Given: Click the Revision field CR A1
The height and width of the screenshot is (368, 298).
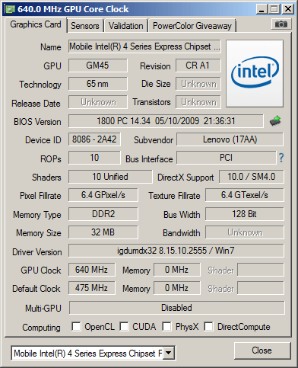Looking at the screenshot, I should (x=198, y=66).
